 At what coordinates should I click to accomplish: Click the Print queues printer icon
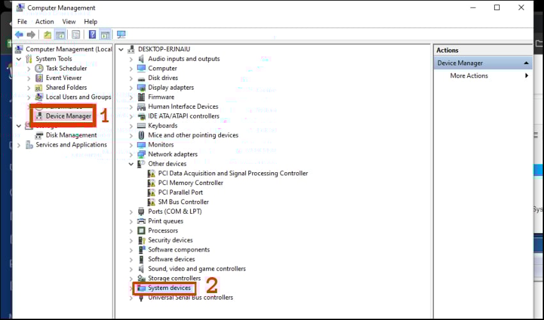141,221
